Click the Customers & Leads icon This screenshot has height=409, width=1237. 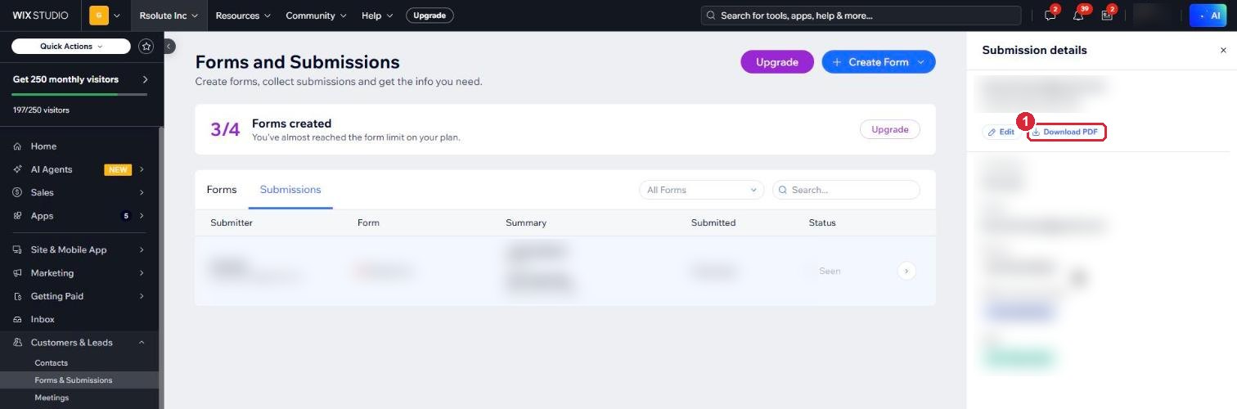[x=18, y=343]
